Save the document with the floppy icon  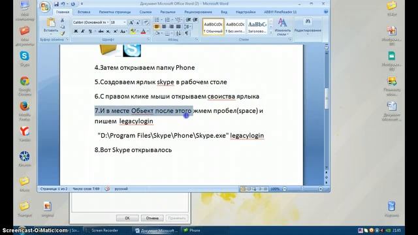pyautogui.click(x=56, y=4)
